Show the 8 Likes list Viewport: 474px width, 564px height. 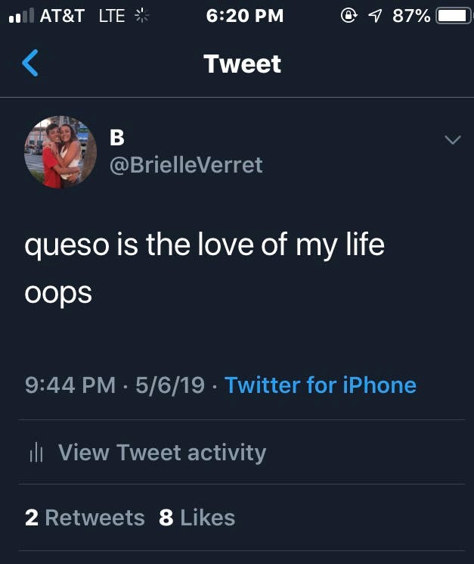197,518
